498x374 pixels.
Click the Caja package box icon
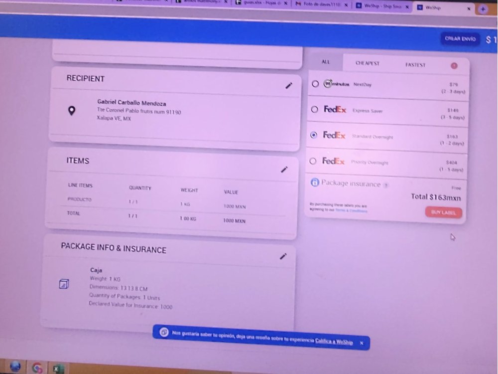[64, 284]
